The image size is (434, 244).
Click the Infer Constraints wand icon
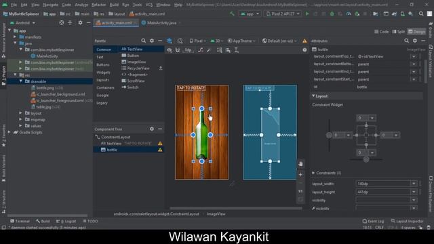209,50
